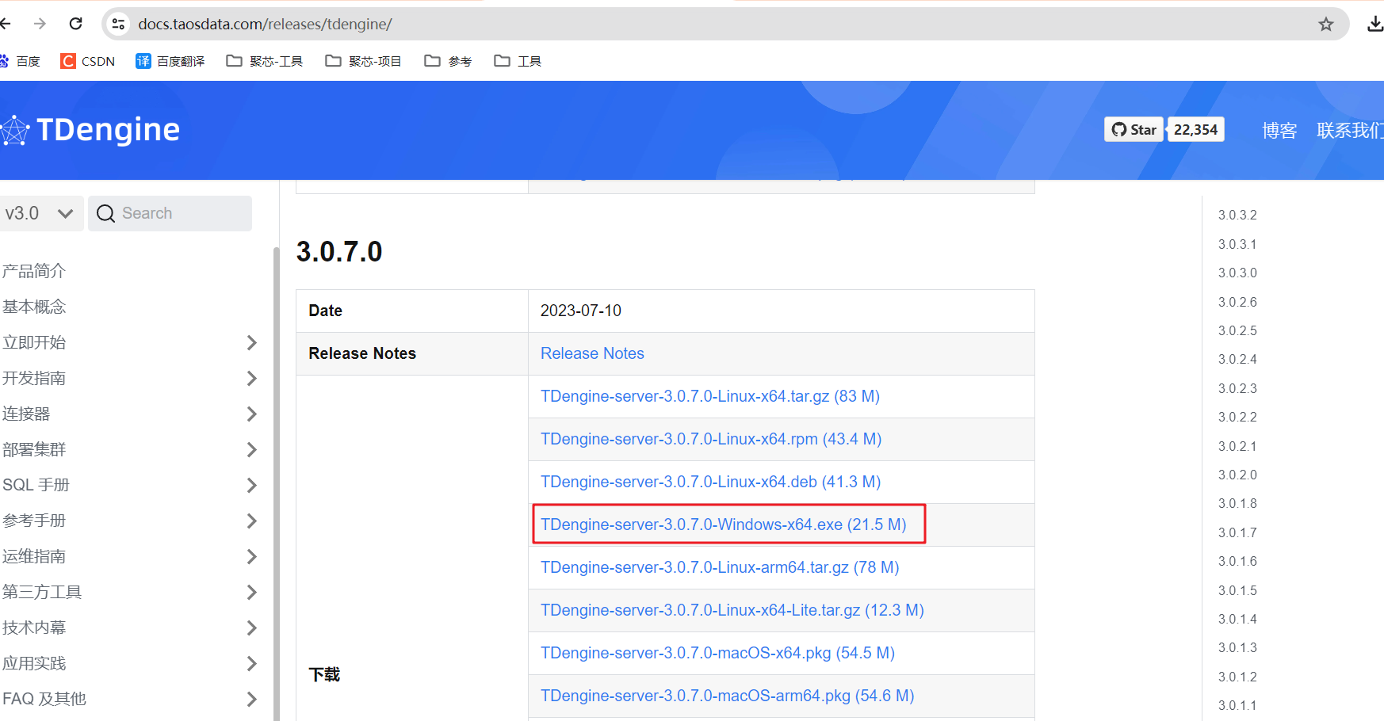The width and height of the screenshot is (1384, 721).
Task: Click the browser forward arrow
Action: pos(40,24)
